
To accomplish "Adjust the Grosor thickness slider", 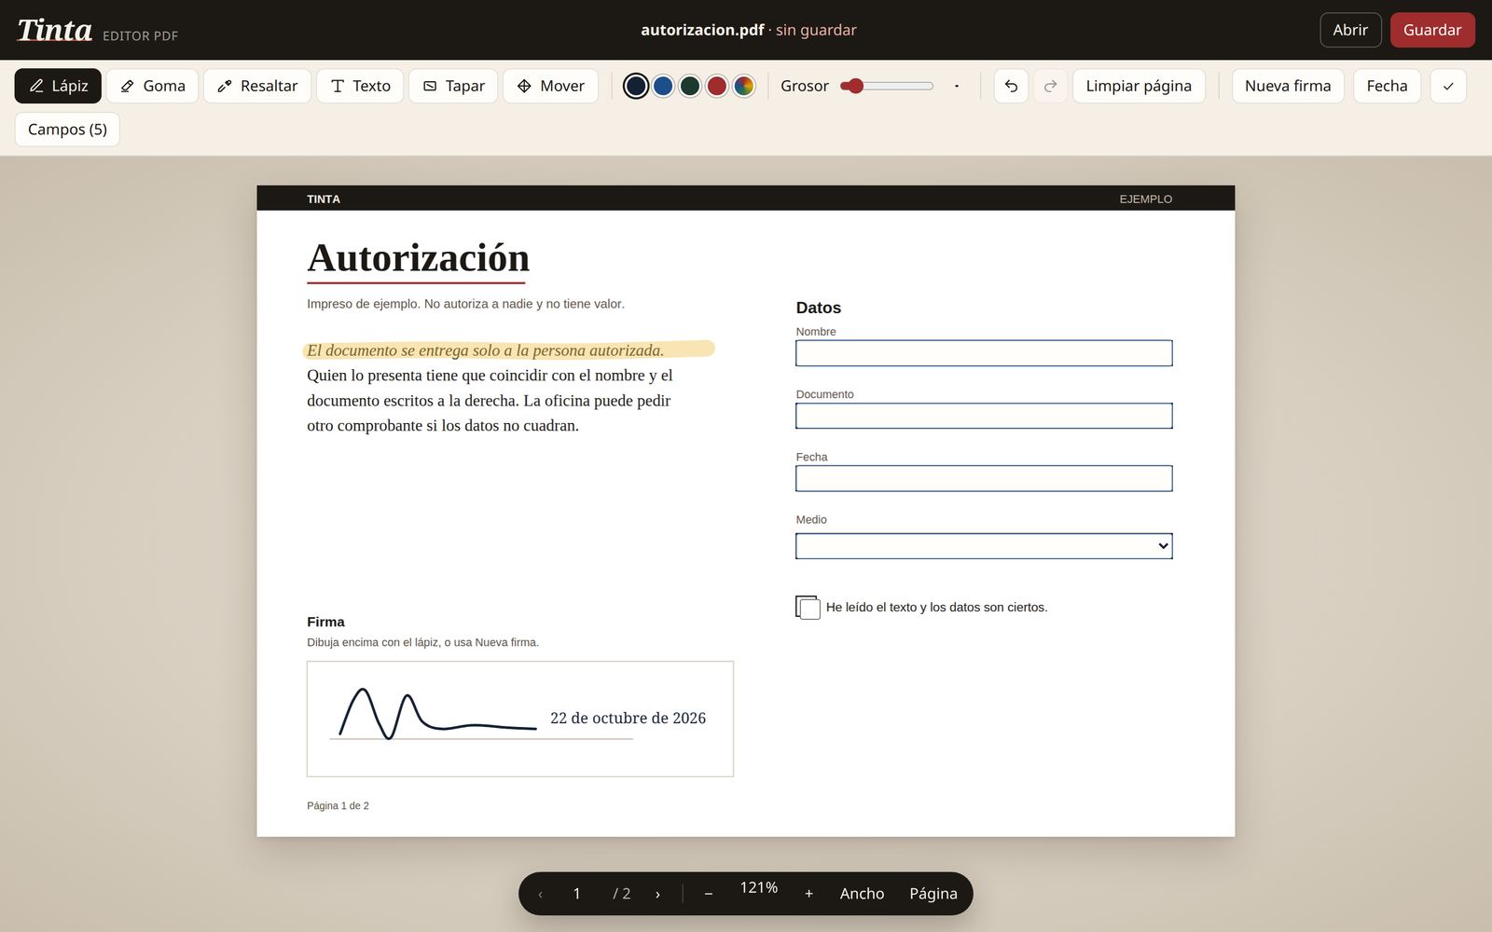I will (886, 86).
